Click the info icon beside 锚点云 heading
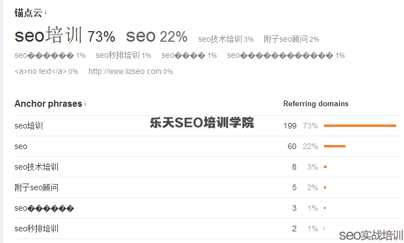Screen dimensions: 404x243 pyautogui.click(x=46, y=12)
